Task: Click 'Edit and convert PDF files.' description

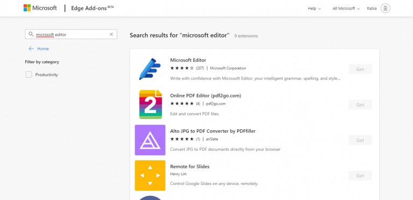Action: [x=195, y=114]
